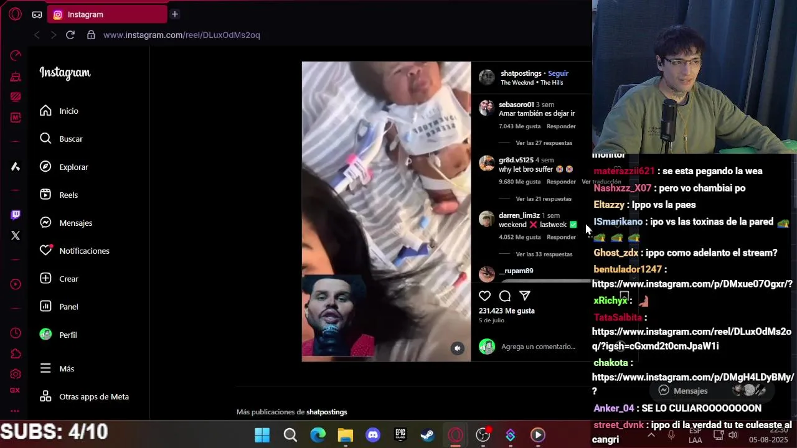Open taskbar clock showing 05-08-2025
The width and height of the screenshot is (797, 448).
(770, 435)
